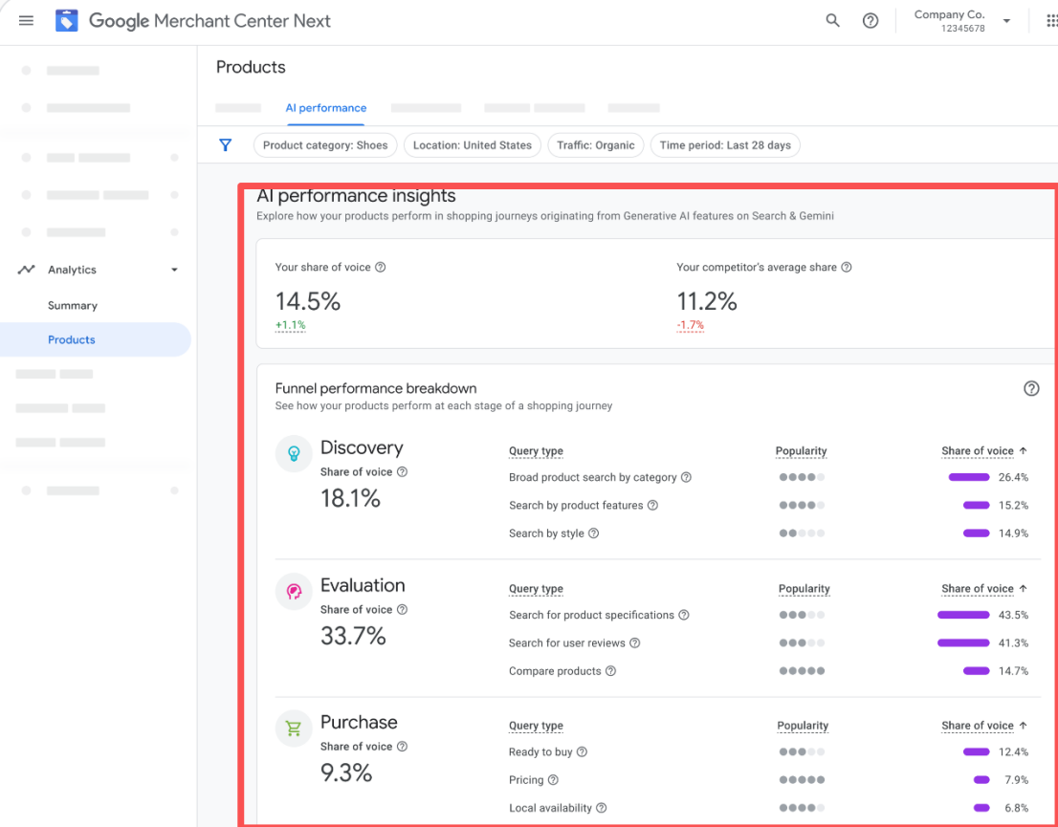
Task: Select the AI performance tab
Action: [326, 108]
